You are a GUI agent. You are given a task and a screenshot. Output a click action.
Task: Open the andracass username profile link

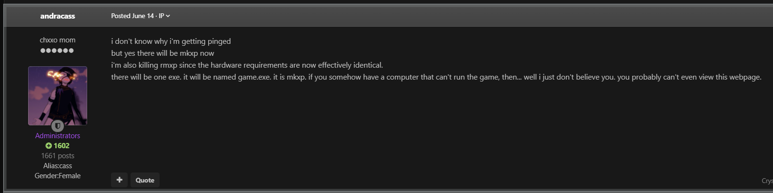(x=58, y=16)
